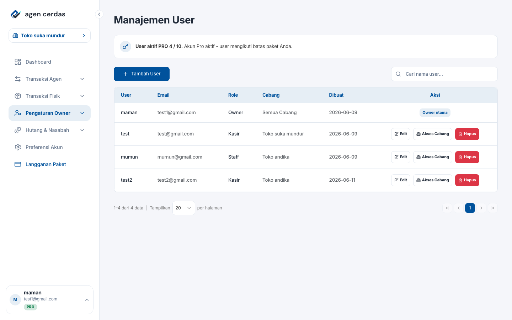This screenshot has height=320, width=512.
Task: Click the Semua Cabang cell
Action: (279, 112)
